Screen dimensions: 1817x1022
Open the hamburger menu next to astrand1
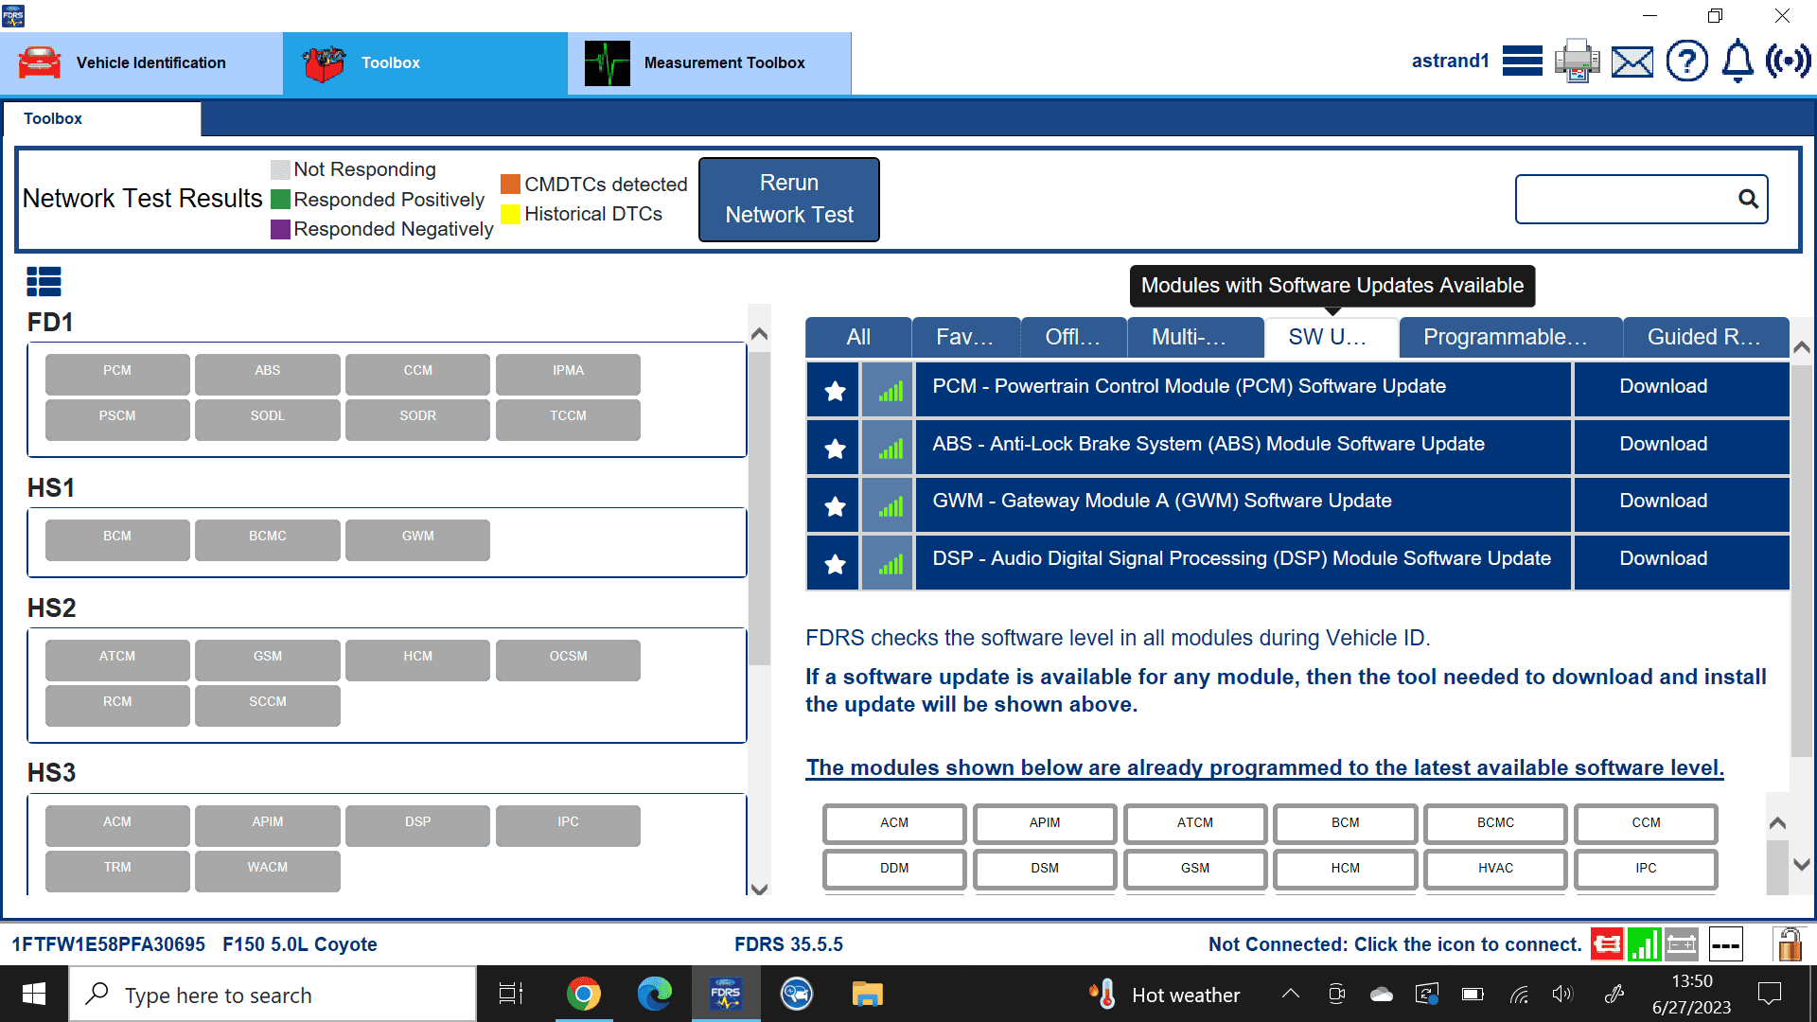click(x=1522, y=61)
